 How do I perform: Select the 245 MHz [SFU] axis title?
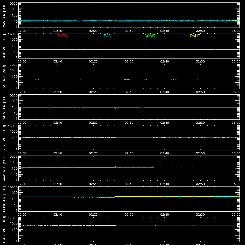coord(4,15)
